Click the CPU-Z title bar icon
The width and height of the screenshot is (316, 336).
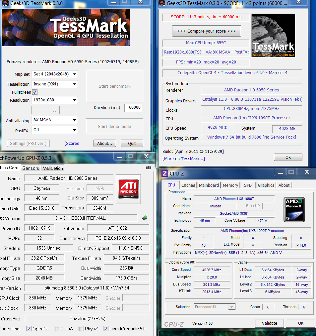coord(164,173)
